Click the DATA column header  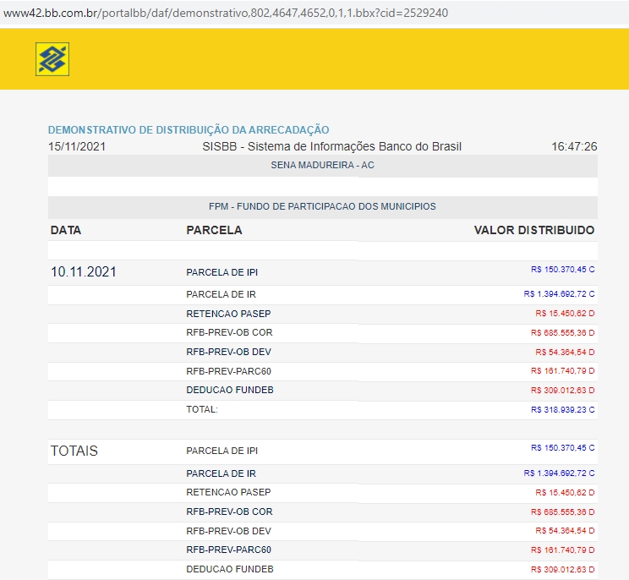[x=66, y=230]
